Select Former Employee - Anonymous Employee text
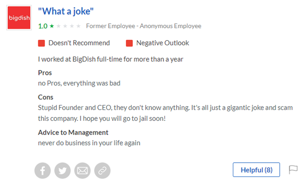The image size is (299, 181). tap(144, 26)
